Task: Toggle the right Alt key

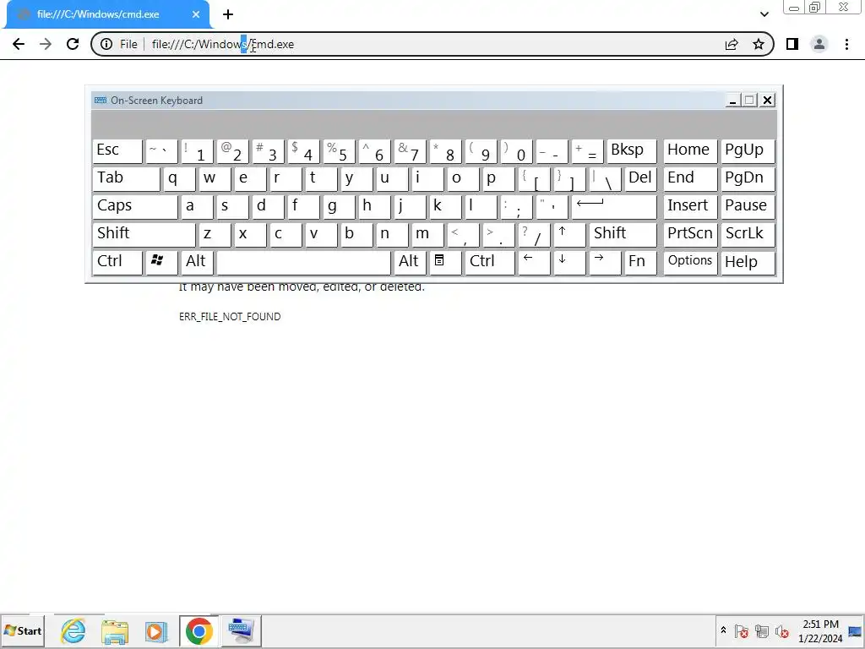Action: pyautogui.click(x=410, y=262)
